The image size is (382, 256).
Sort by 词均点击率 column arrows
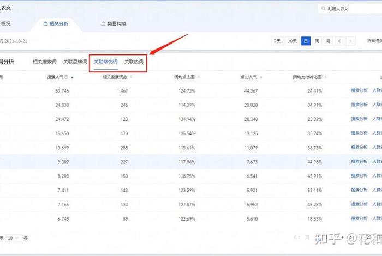click(x=199, y=77)
